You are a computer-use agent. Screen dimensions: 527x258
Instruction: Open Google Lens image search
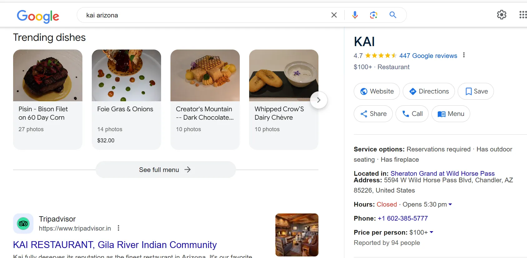coord(373,15)
